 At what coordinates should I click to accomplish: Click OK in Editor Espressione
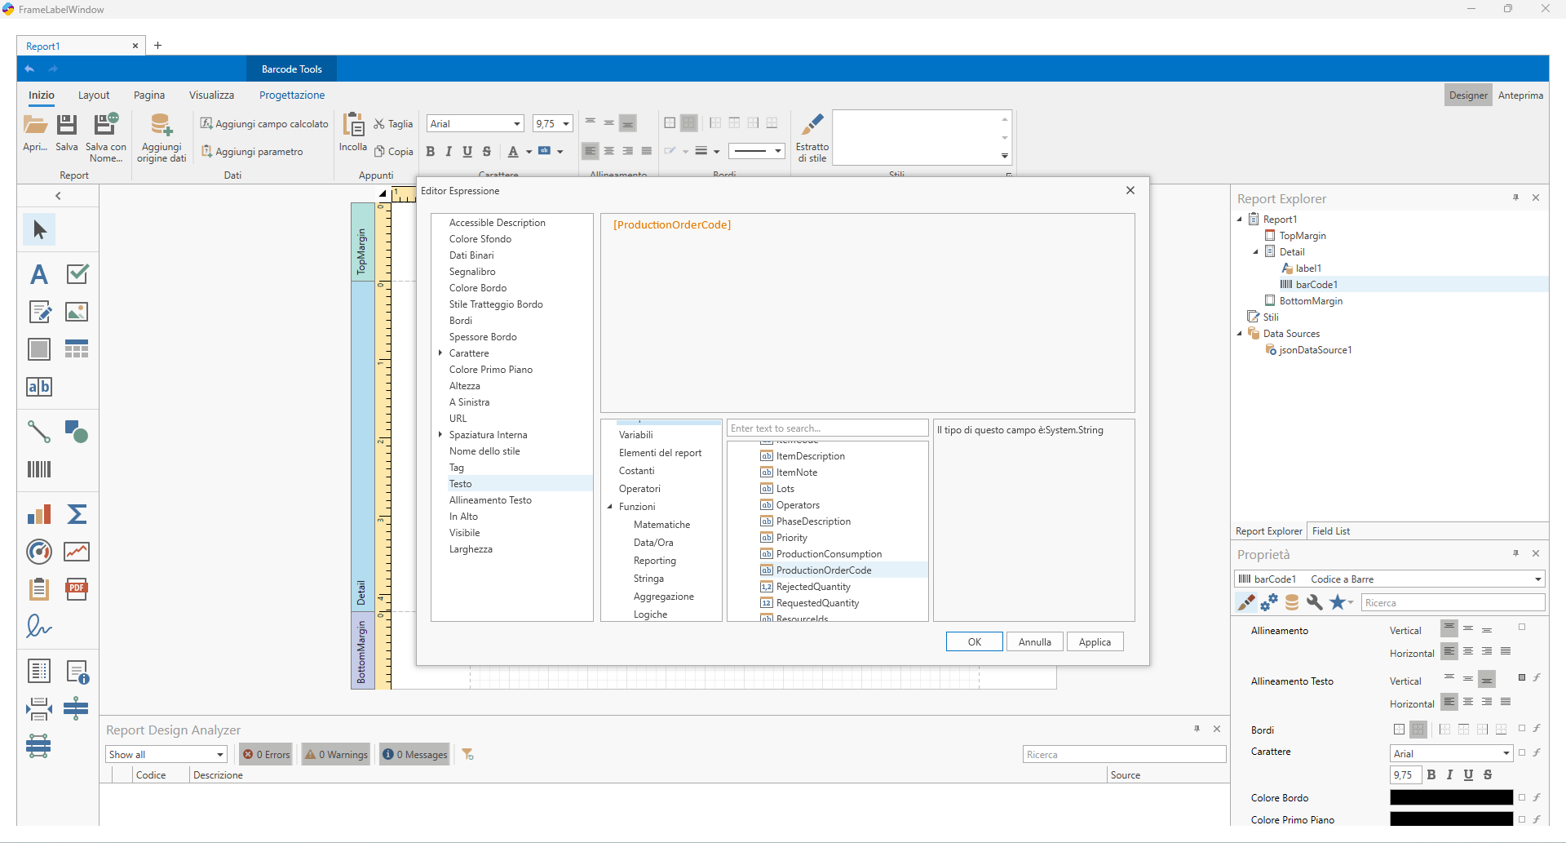tap(975, 641)
